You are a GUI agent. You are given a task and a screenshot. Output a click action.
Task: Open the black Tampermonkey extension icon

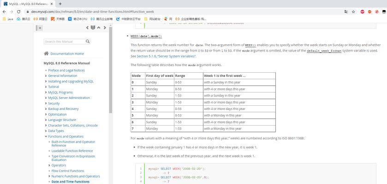384,11
